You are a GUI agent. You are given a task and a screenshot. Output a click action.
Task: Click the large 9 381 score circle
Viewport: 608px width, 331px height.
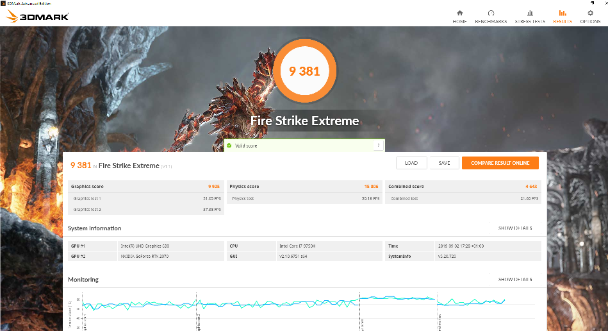point(304,71)
